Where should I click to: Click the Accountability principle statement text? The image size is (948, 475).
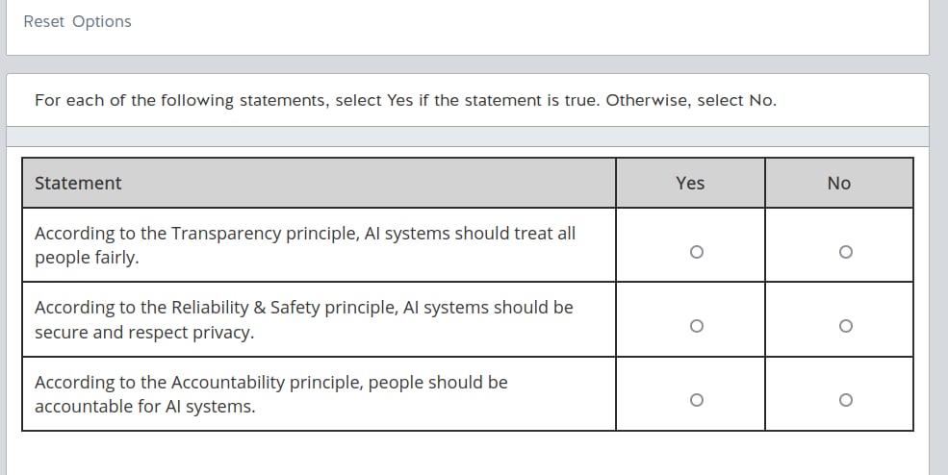click(x=270, y=393)
